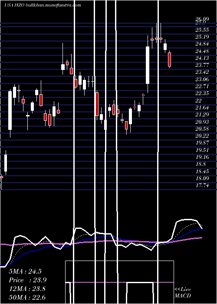217x304 pixels.
Task: Click the 24.48 price axis label
Action: [x=202, y=51]
